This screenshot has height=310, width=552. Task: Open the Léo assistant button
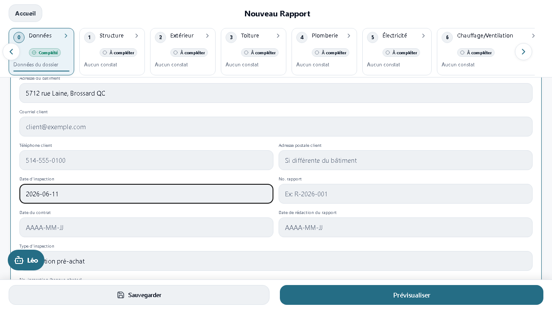26,260
